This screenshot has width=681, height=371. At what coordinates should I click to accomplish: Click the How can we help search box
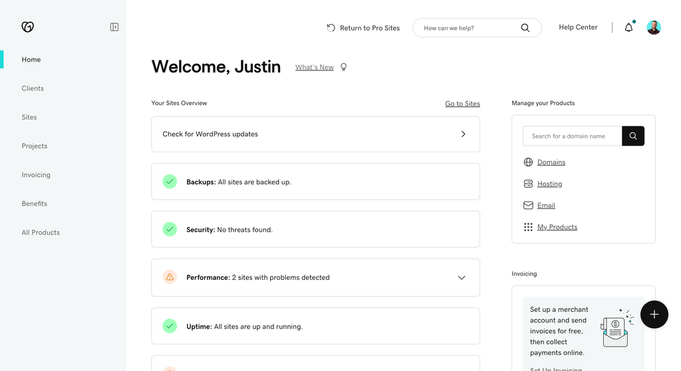(x=469, y=28)
